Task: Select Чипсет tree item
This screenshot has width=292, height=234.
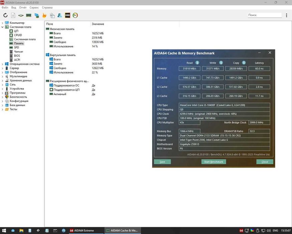Action: coord(18,51)
